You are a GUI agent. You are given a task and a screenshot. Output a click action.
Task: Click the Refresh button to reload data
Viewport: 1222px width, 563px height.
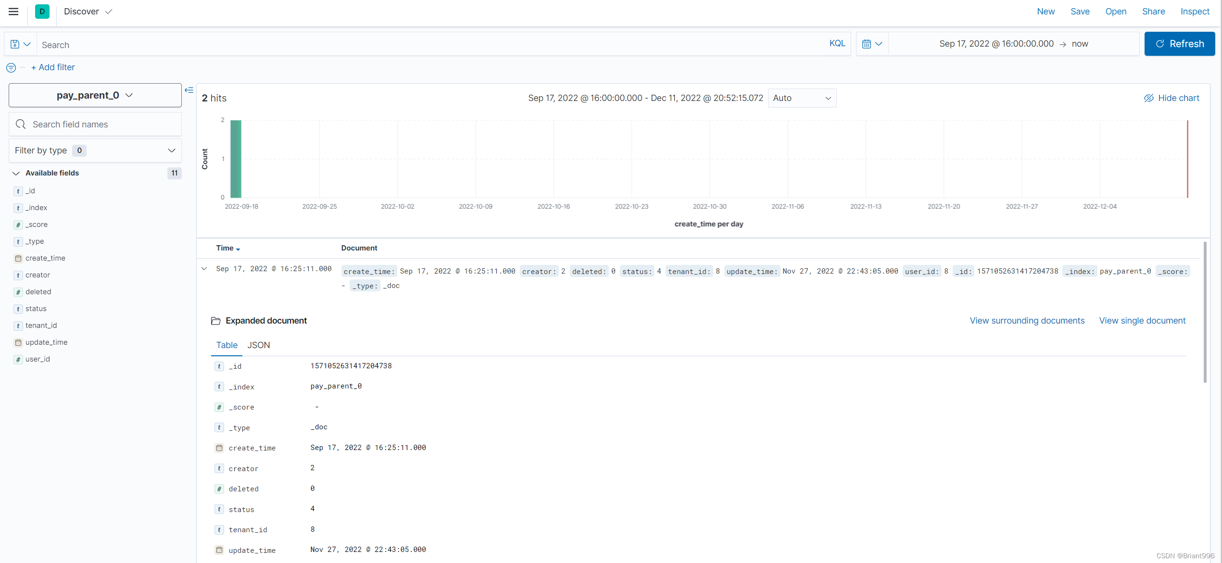click(1178, 44)
